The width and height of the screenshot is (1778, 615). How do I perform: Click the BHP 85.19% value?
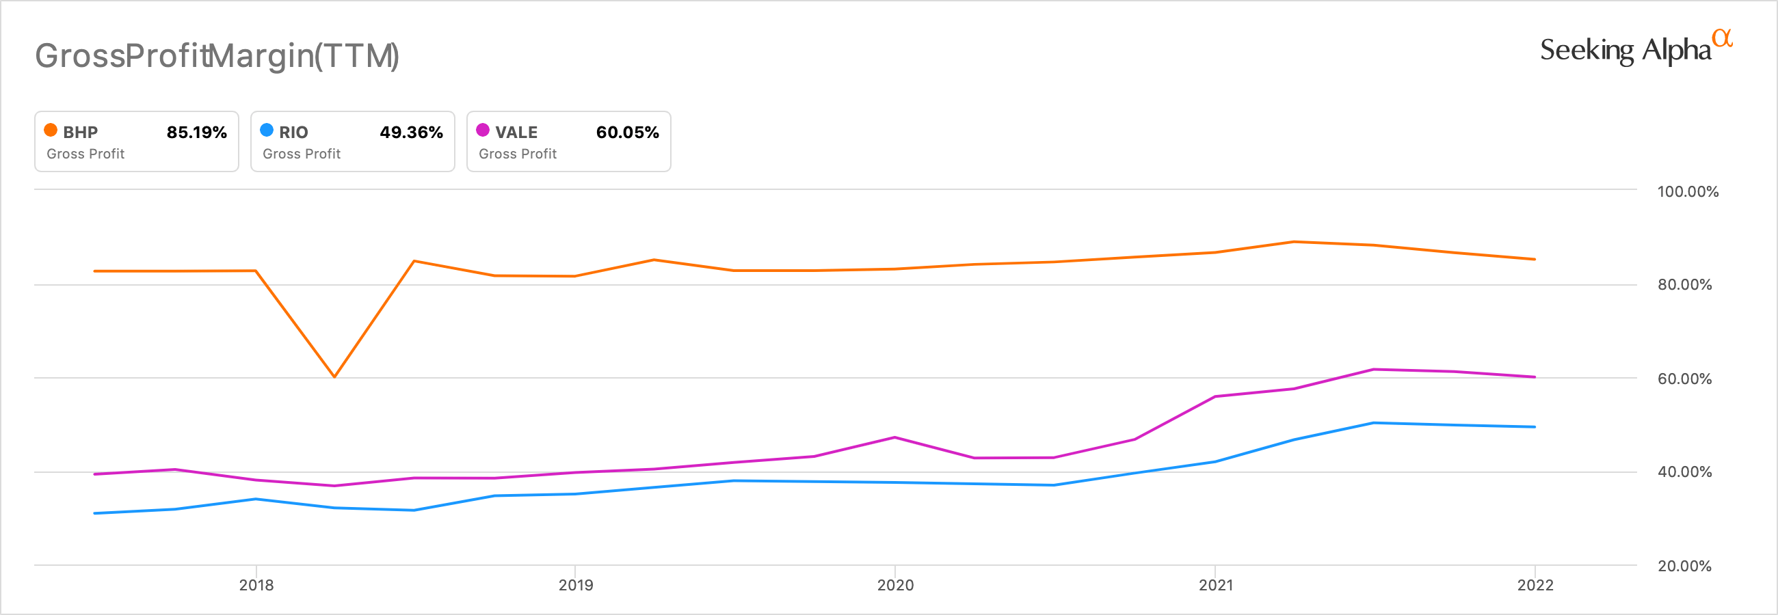[x=197, y=133]
